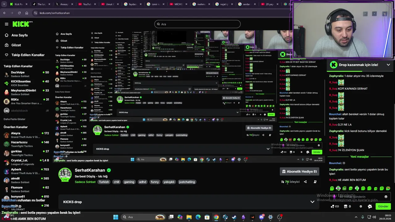Insert the last emote with red hearts
The image size is (395, 222).
coord(388,188)
